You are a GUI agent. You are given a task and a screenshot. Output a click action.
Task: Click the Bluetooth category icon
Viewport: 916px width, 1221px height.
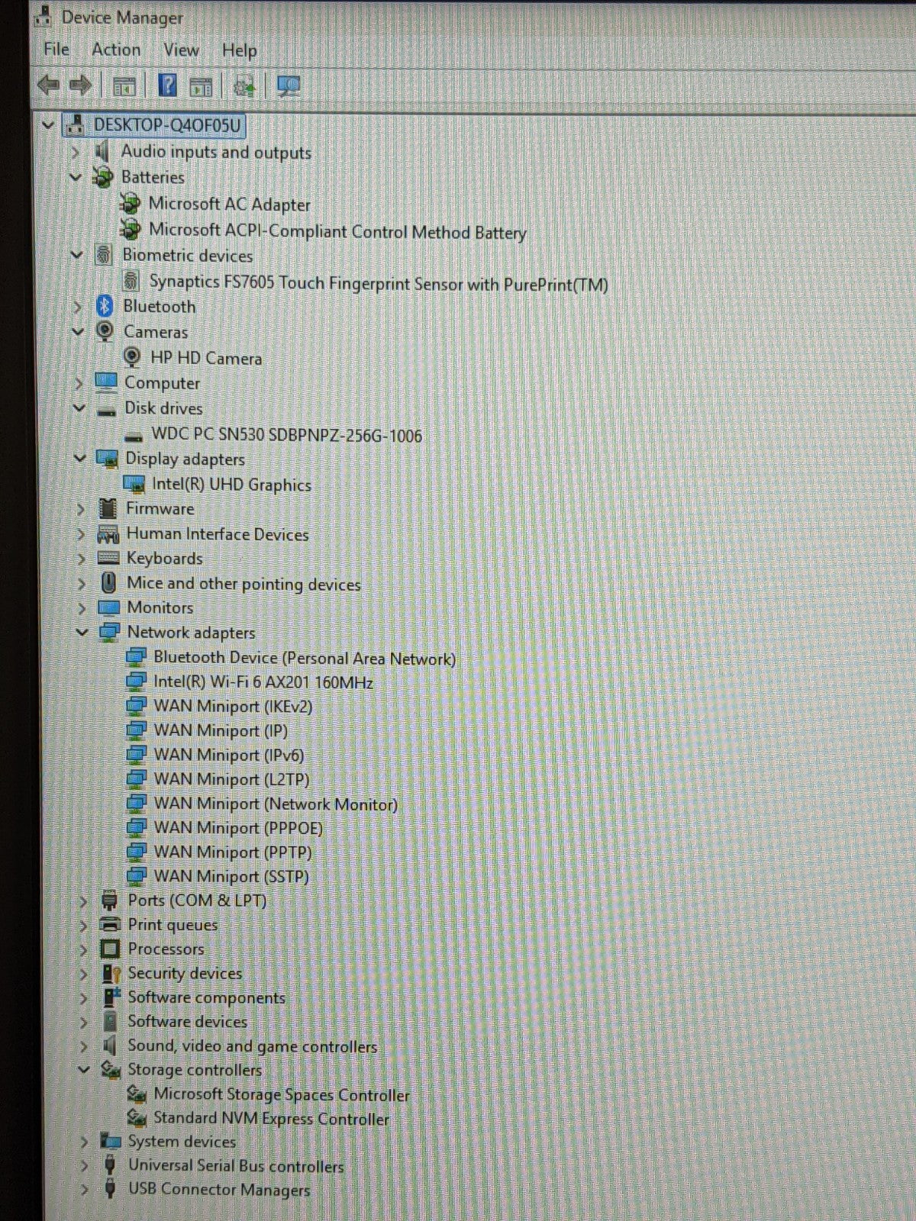pos(105,306)
